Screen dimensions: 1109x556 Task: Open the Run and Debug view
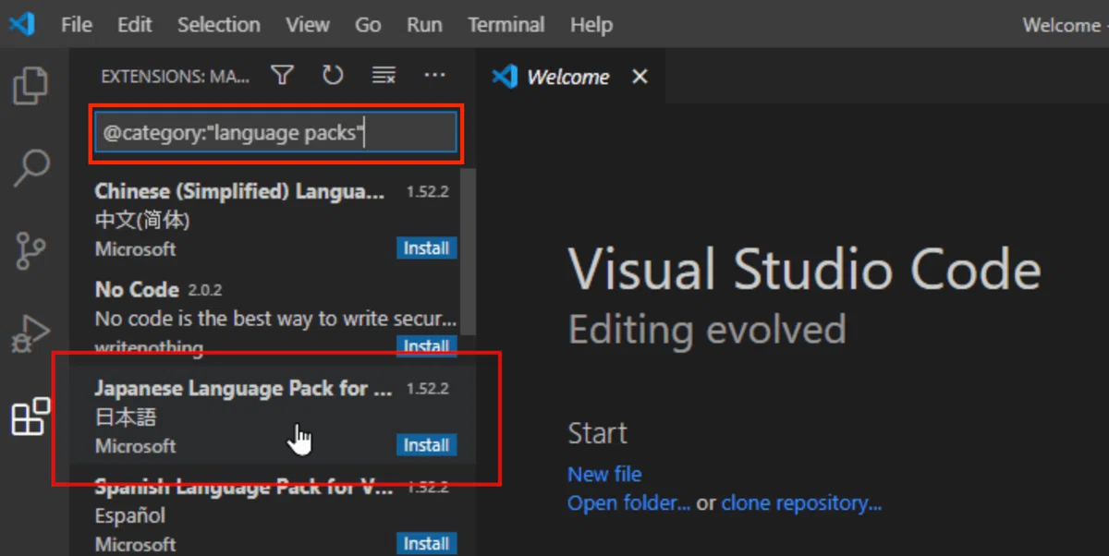coord(30,334)
